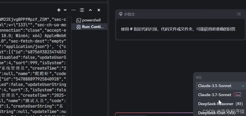The width and height of the screenshot is (246, 116).
Task: Click the New badge on Claude-3.7-Sonnet
Action: [237, 95]
